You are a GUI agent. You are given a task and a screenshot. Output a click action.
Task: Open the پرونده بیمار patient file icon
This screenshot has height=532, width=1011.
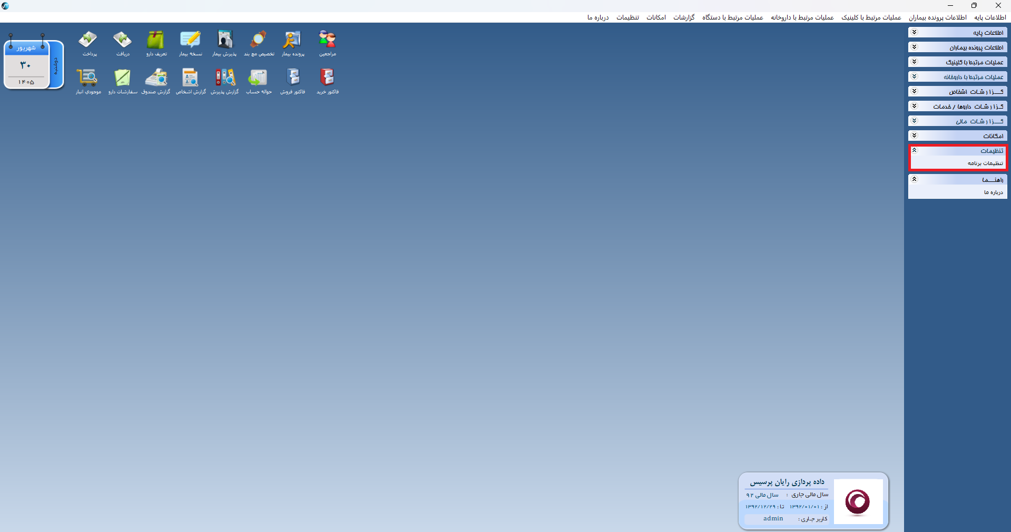pos(292,43)
